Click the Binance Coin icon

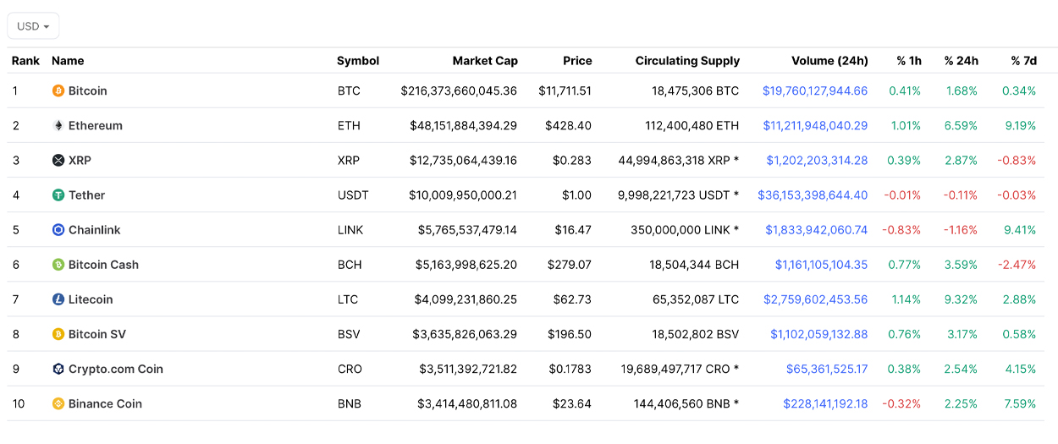coord(58,403)
